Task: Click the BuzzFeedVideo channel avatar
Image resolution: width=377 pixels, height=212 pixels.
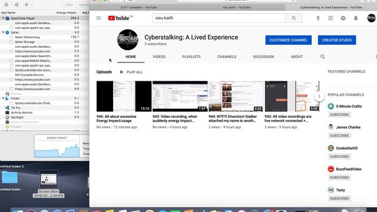Action: point(331,169)
